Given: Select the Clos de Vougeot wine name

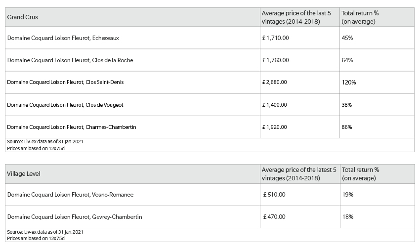Looking at the screenshot, I should pyautogui.click(x=65, y=105).
